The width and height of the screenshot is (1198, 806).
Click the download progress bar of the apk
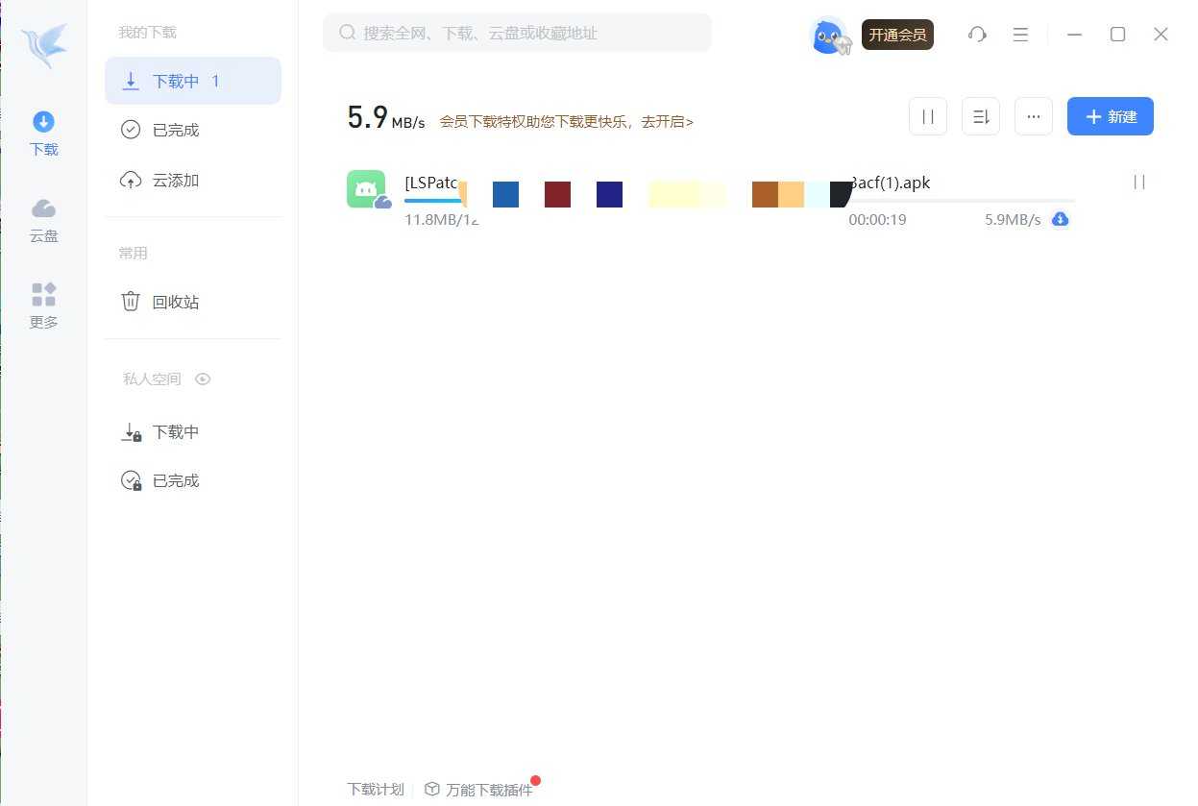click(x=961, y=201)
